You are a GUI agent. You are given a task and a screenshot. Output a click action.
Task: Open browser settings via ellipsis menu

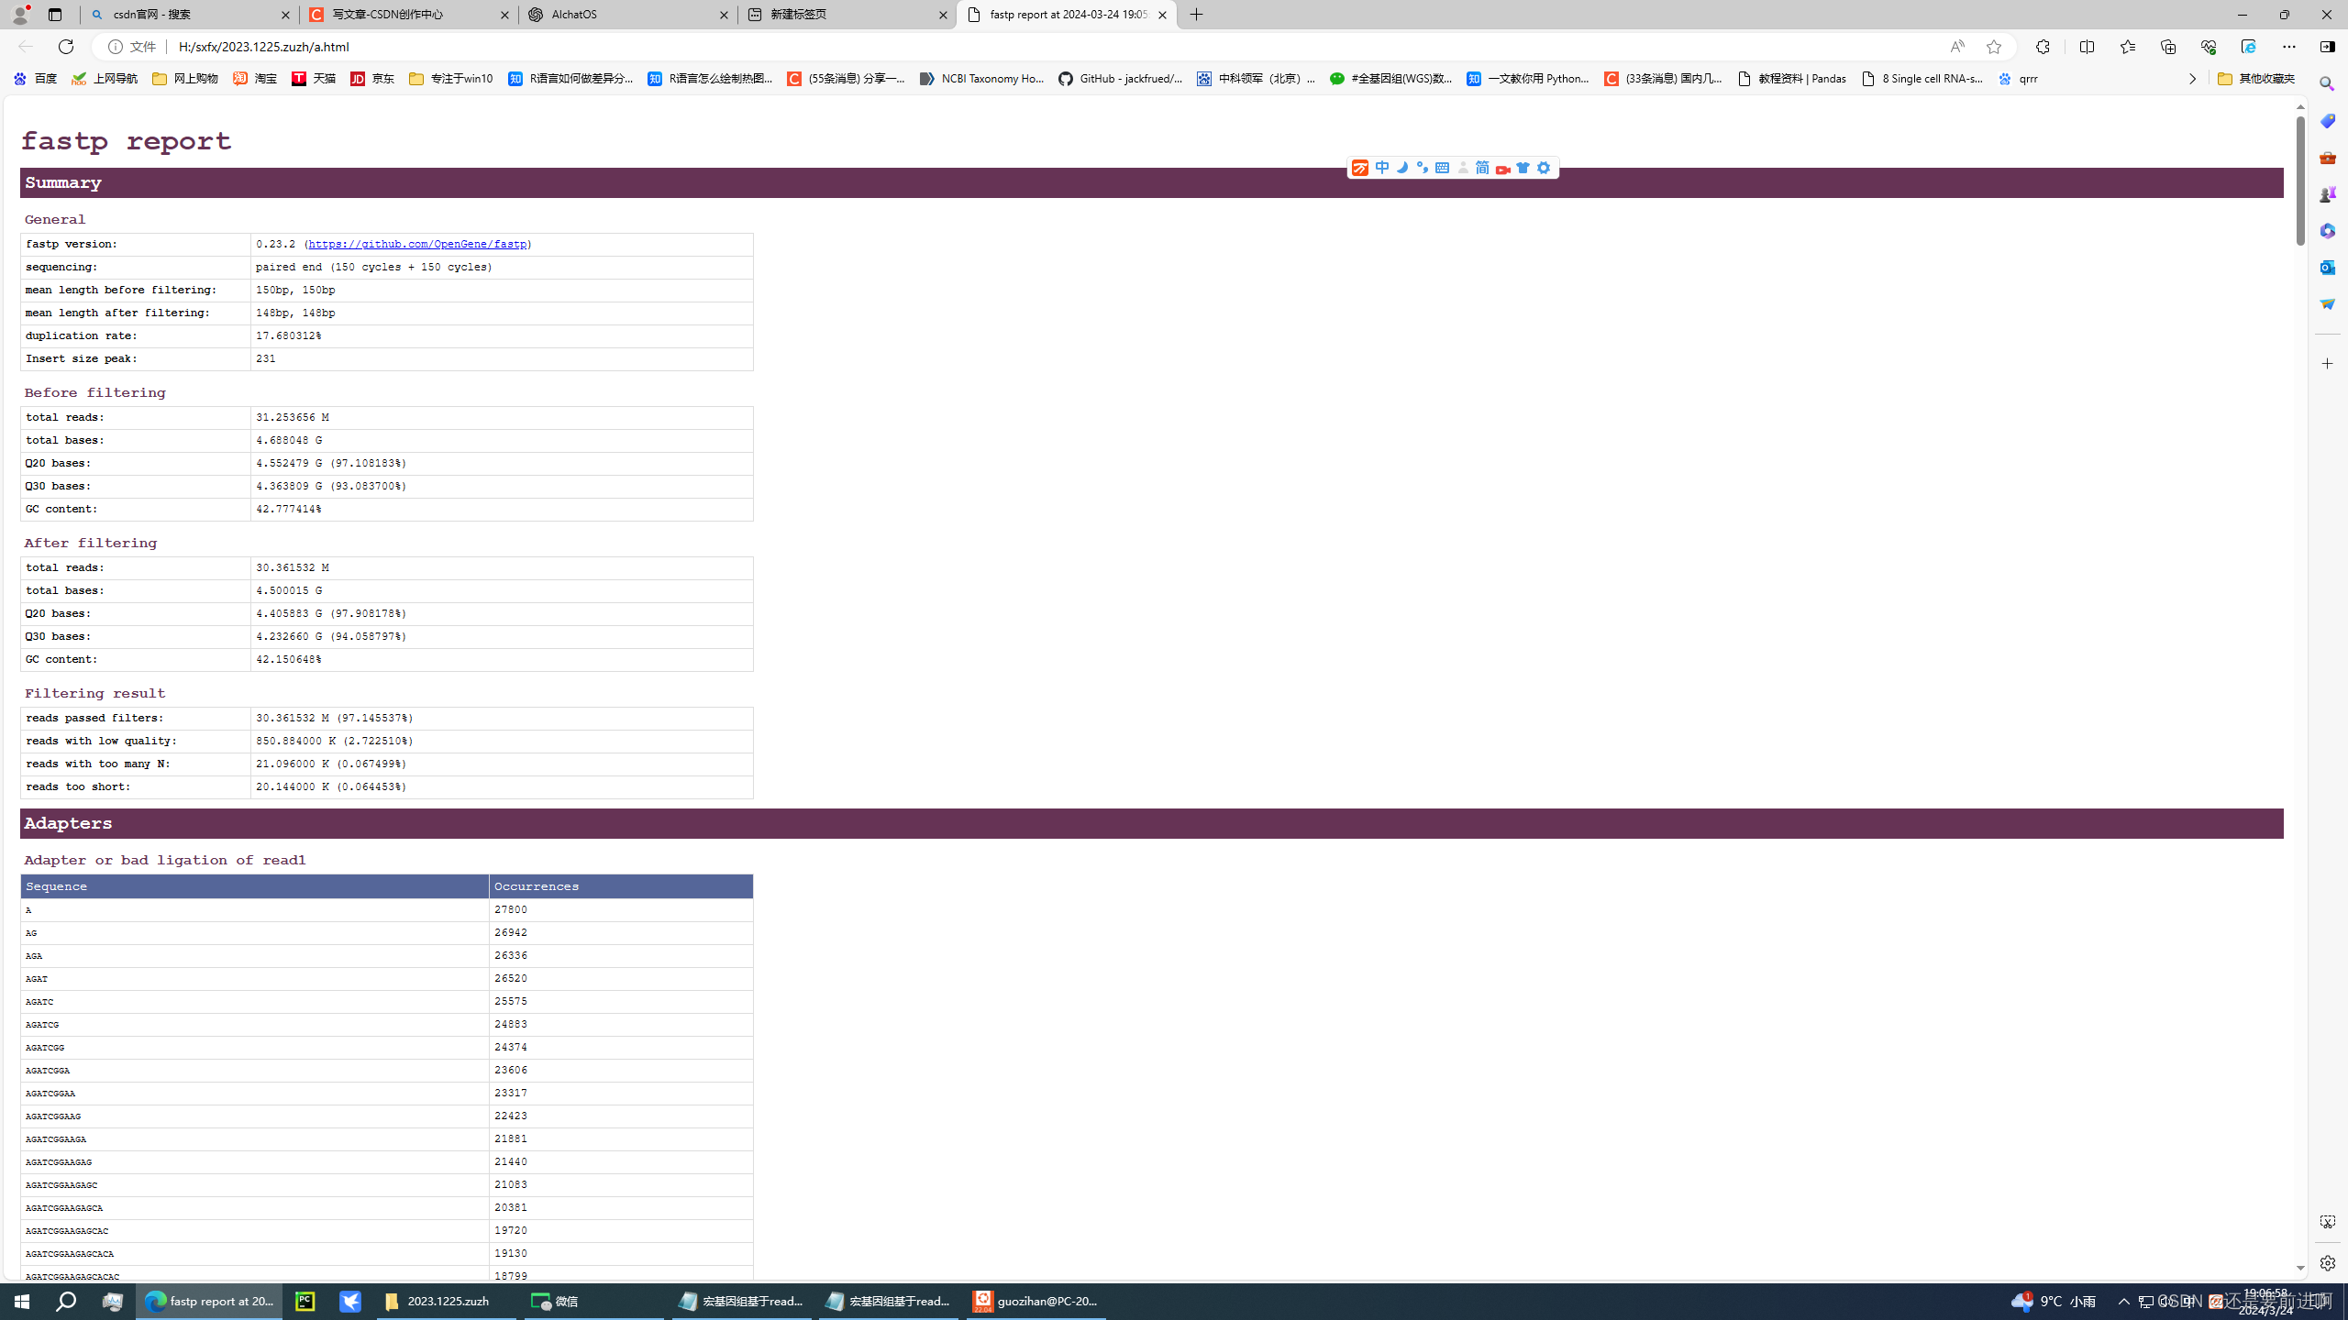2289,46
